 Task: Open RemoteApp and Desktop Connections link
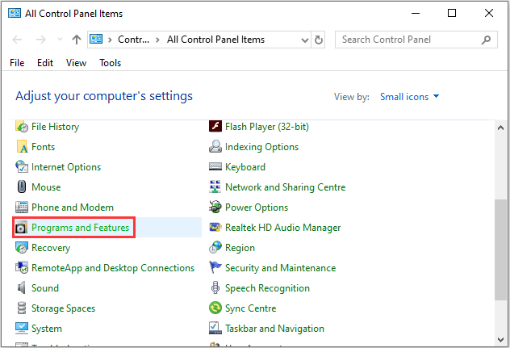pos(112,268)
